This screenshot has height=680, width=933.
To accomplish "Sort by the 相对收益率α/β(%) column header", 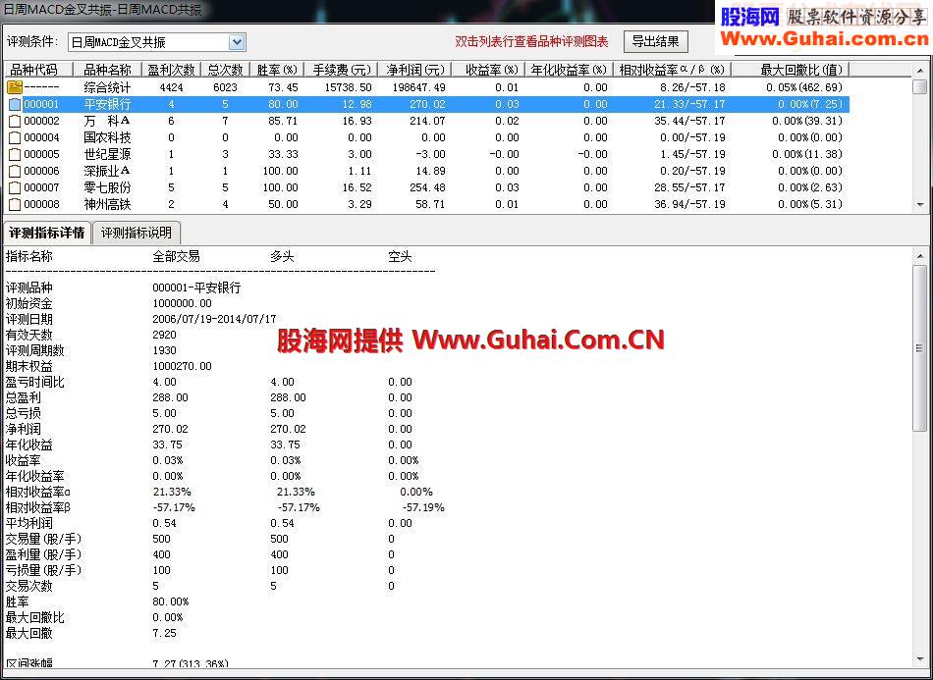I will (673, 70).
